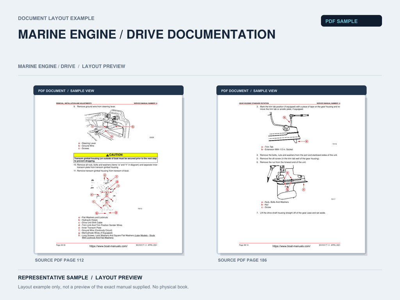Image resolution: width=400 pixels, height=300 pixels.
Task: Click the 'Page 2A-30' footer label
Action: click(61, 245)
